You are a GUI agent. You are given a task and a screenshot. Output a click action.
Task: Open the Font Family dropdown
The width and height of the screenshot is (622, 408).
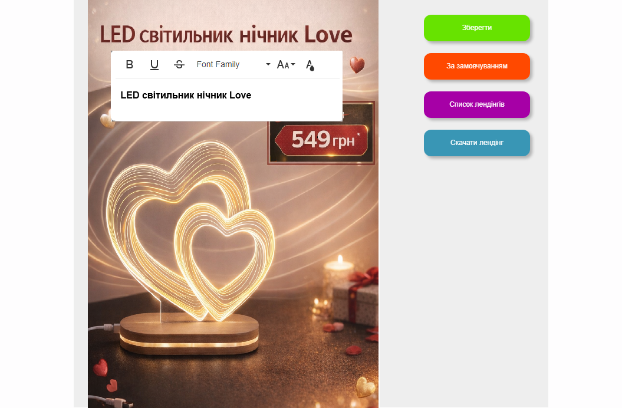pos(233,64)
